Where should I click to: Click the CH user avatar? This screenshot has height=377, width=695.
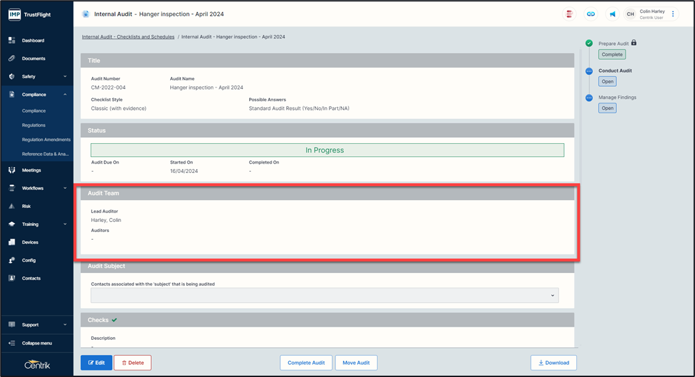pyautogui.click(x=630, y=14)
